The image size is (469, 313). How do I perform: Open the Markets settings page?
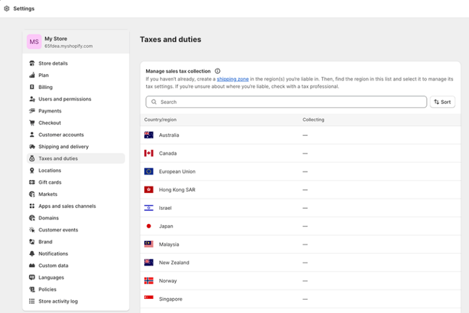[48, 194]
